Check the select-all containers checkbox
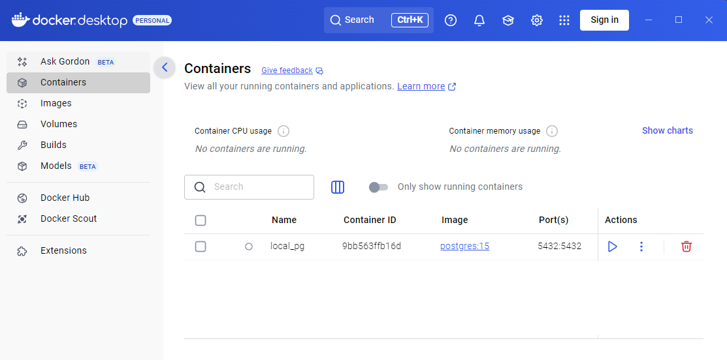727x360 pixels. tap(201, 220)
